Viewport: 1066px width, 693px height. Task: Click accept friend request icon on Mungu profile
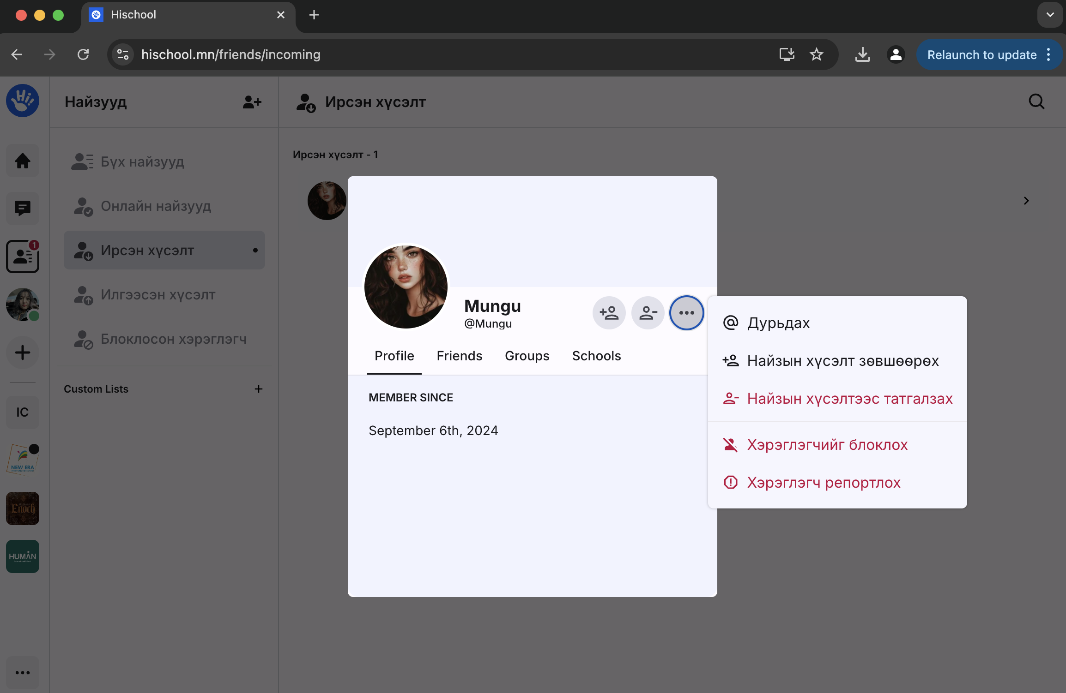point(609,313)
